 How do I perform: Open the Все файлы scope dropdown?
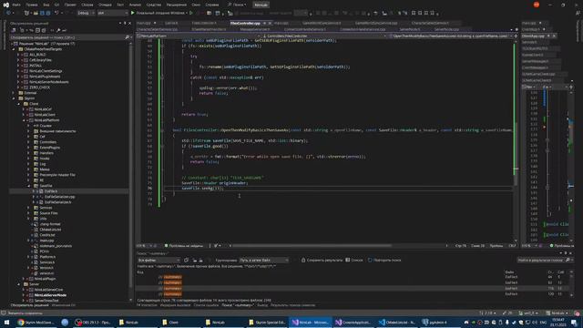pyautogui.click(x=159, y=261)
